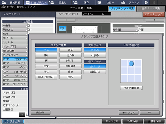This screenshot has height=124, width=166.
Task: Click bottom bar キャンセル button
Action: 112,121
